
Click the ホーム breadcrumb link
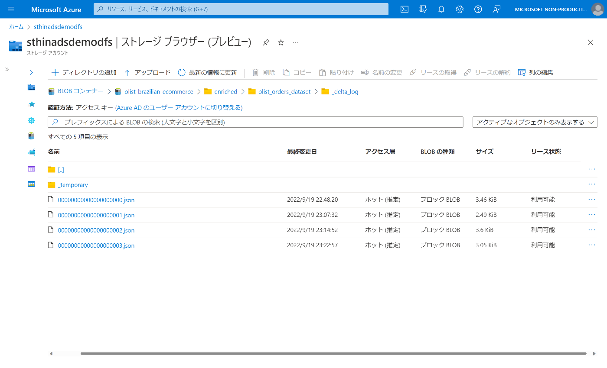tap(16, 27)
